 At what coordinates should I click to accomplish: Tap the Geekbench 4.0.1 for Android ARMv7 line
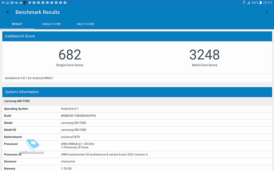pos(29,78)
